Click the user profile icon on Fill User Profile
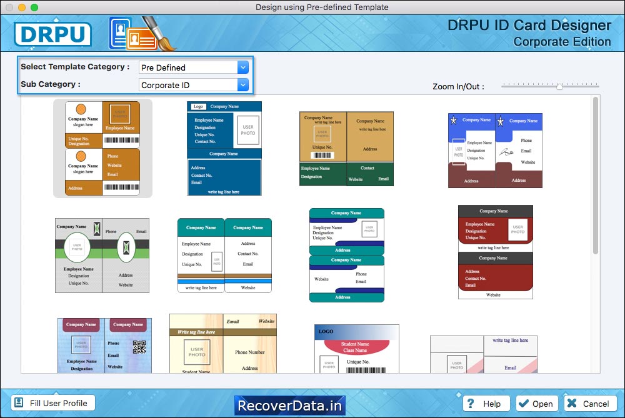This screenshot has width=625, height=418. pyautogui.click(x=19, y=403)
